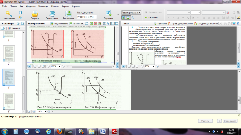Open the Правка menu

pyautogui.click(x=13, y=6)
